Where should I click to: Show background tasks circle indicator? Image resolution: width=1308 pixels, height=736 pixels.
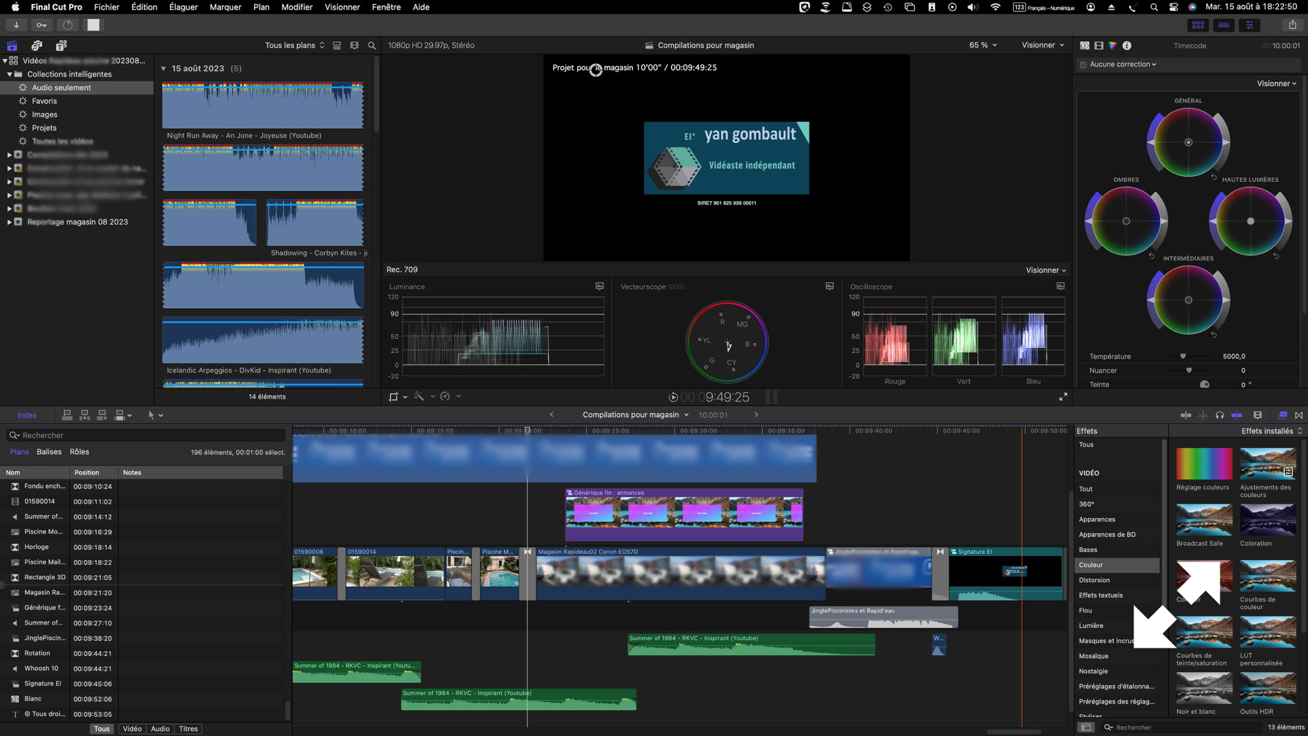click(67, 25)
